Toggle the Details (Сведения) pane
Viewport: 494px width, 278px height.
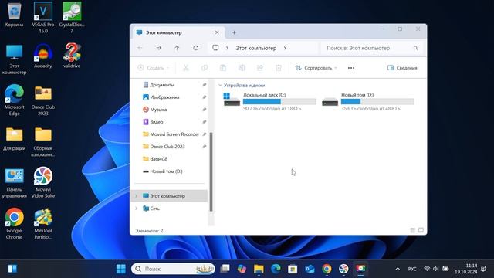coord(402,68)
